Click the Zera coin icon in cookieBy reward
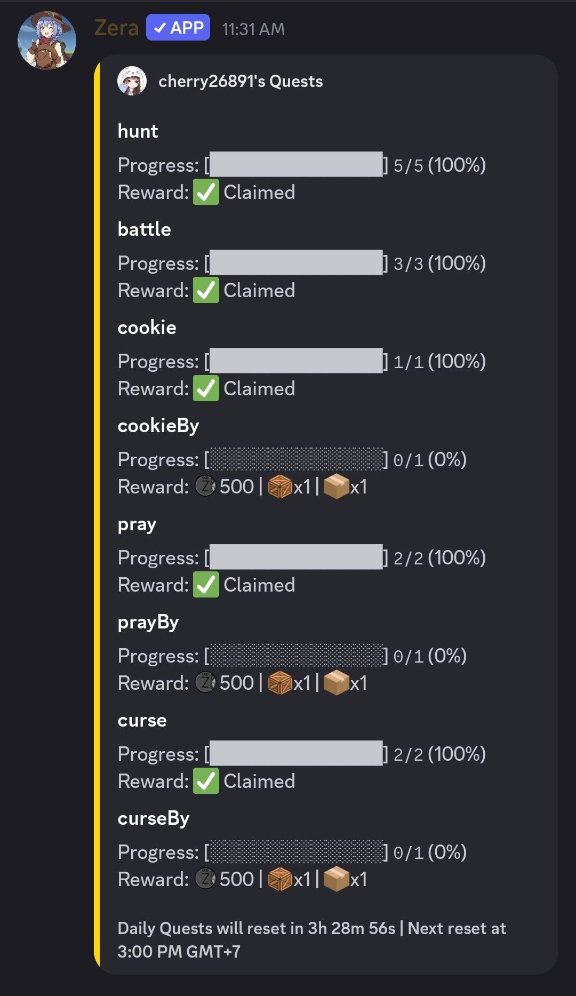 click(x=205, y=486)
